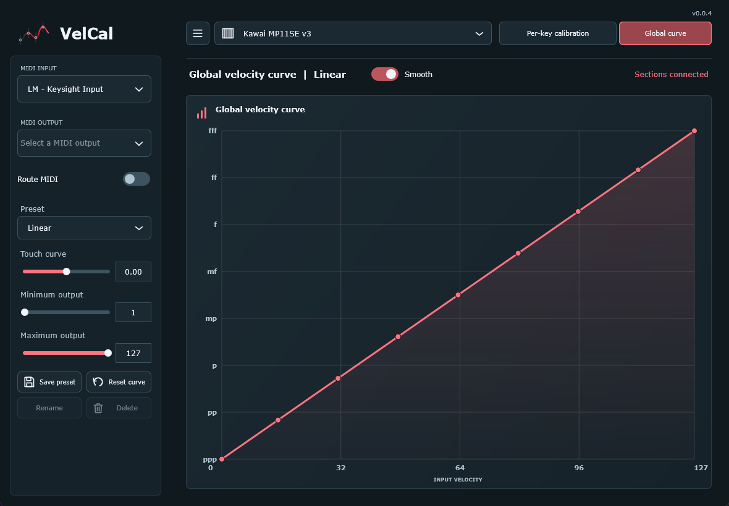Image resolution: width=729 pixels, height=506 pixels.
Task: Click the INPUT VELOCITY axis label
Action: tap(458, 479)
